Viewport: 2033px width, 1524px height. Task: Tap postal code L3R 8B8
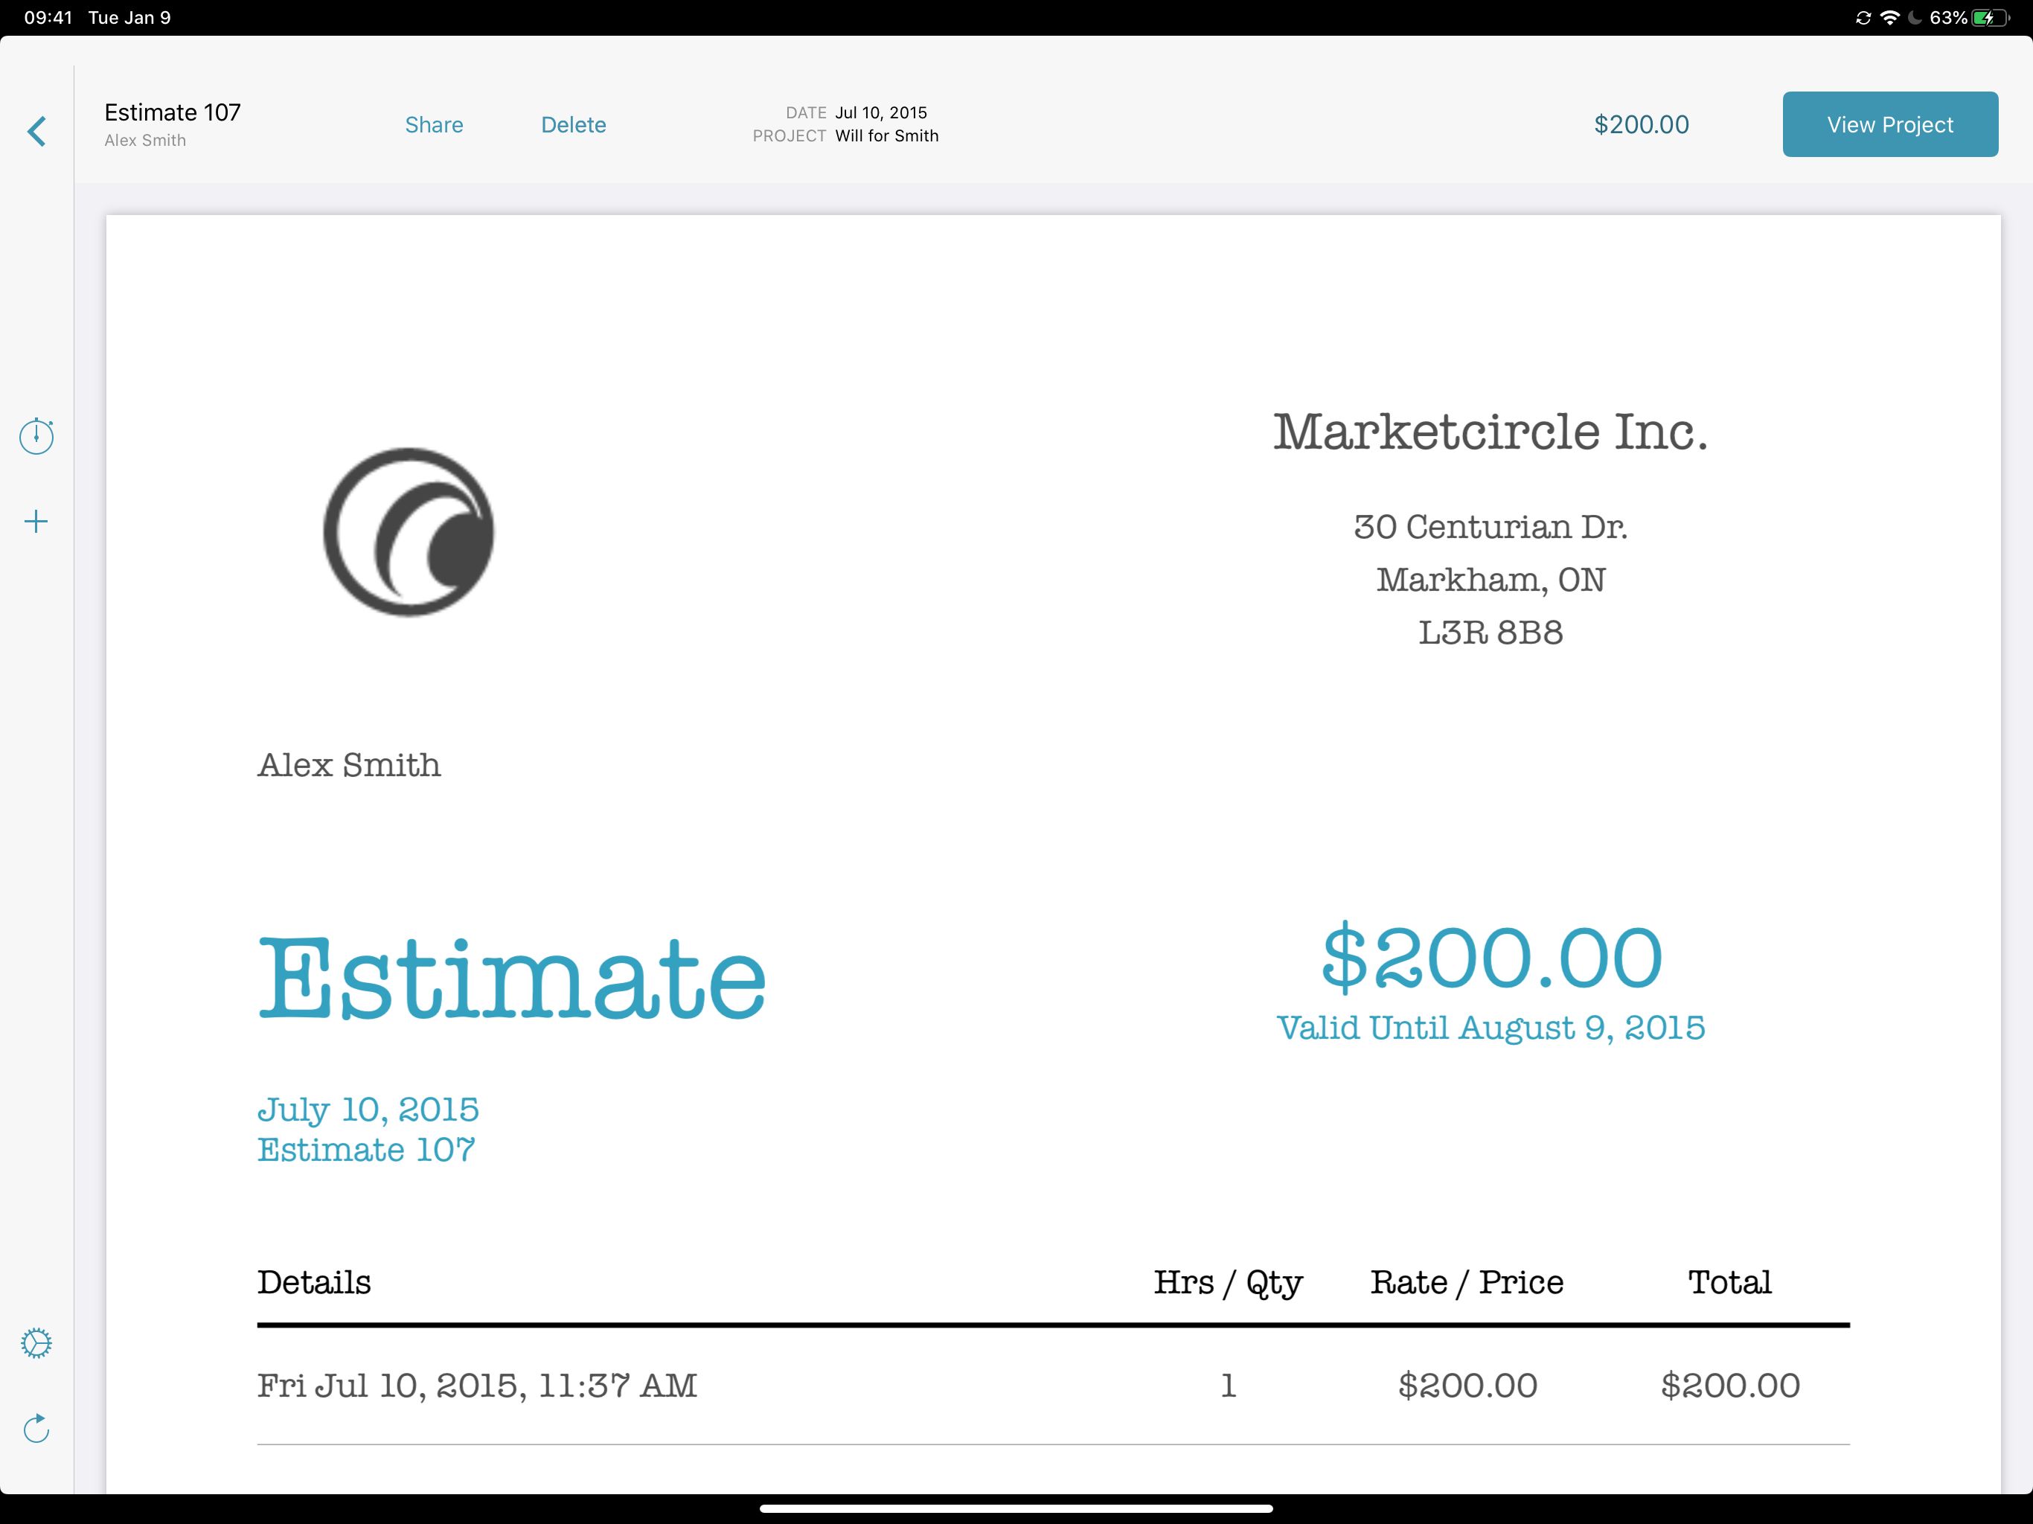coord(1491,633)
